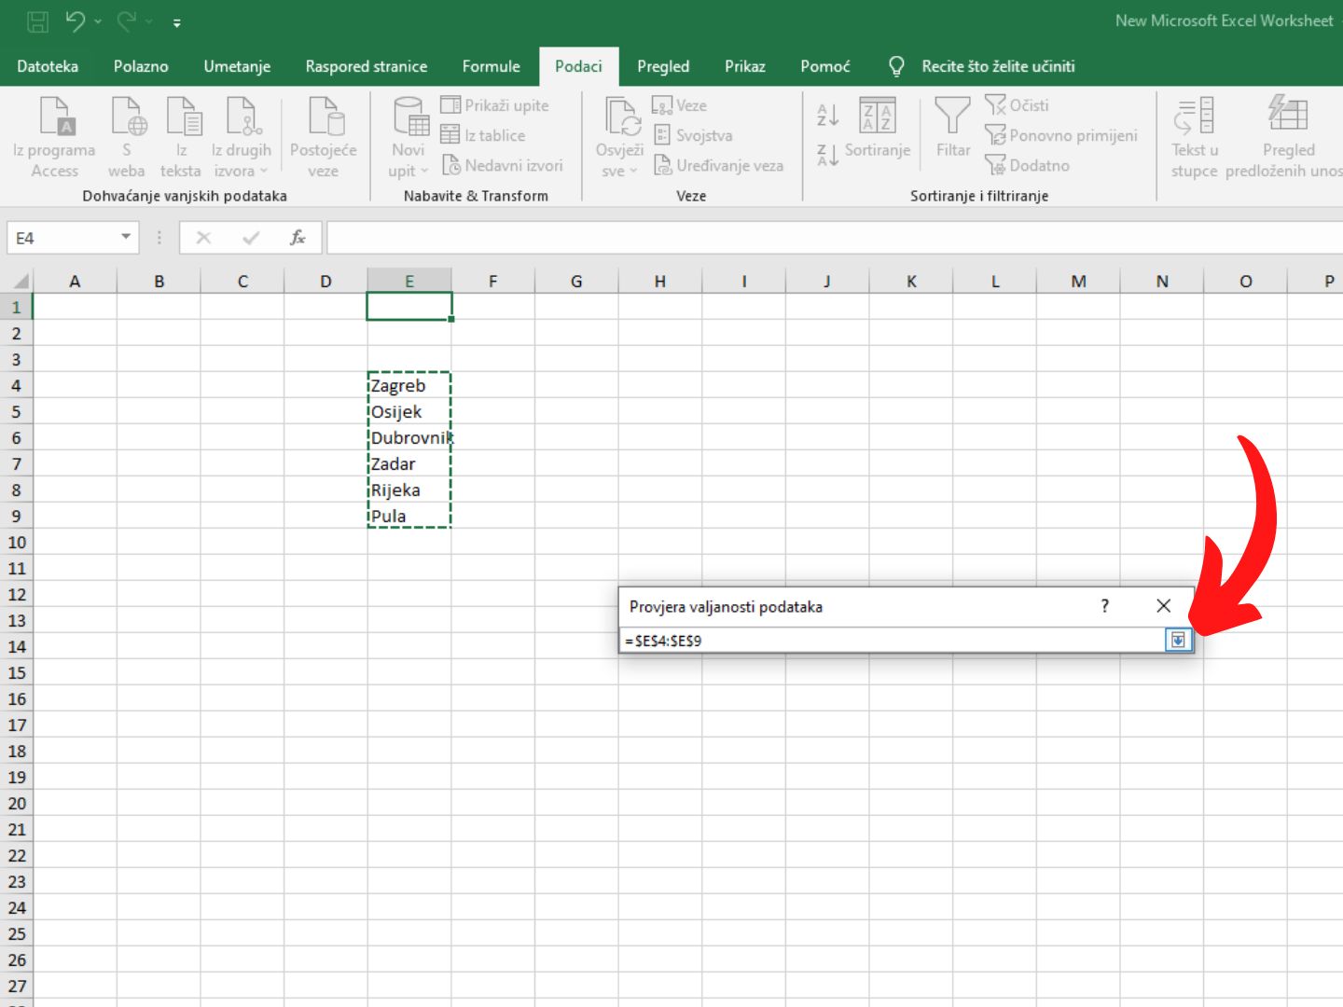Click the expand dialog icon in range field
Image resolution: width=1343 pixels, height=1007 pixels.
tap(1178, 640)
